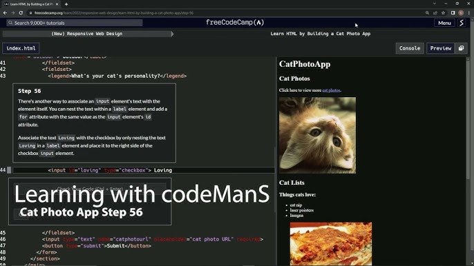Toggle the Console pane

click(410, 48)
